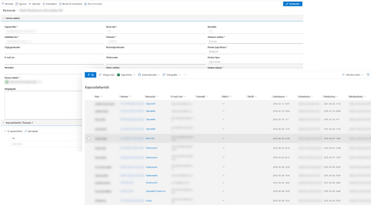Open the Részletek tab
Image resolution: width=371 pixels, height=205 pixels.
click(x=8, y=4)
